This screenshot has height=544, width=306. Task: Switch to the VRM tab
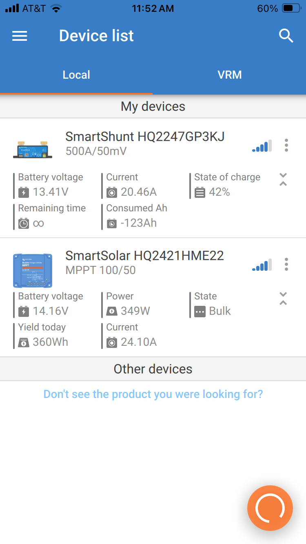[x=229, y=75]
